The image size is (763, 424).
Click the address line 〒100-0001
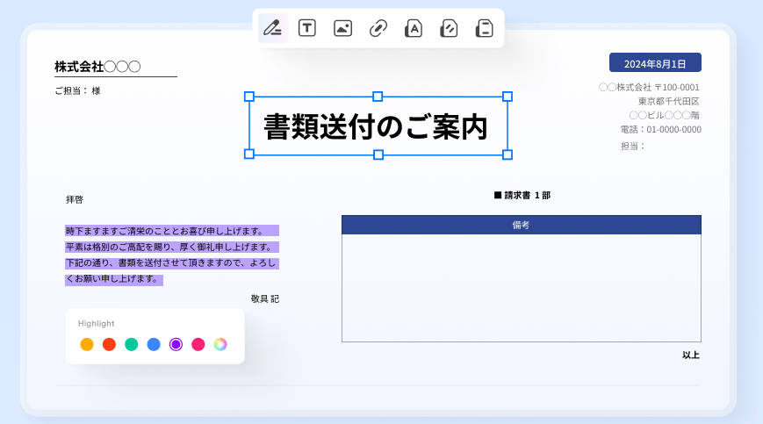(649, 87)
